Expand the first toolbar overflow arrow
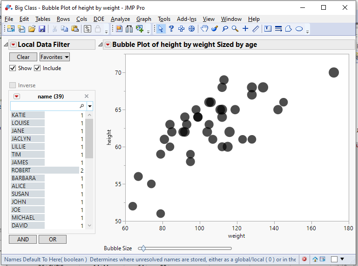Screen dimensions: 358x266 tap(107, 32)
